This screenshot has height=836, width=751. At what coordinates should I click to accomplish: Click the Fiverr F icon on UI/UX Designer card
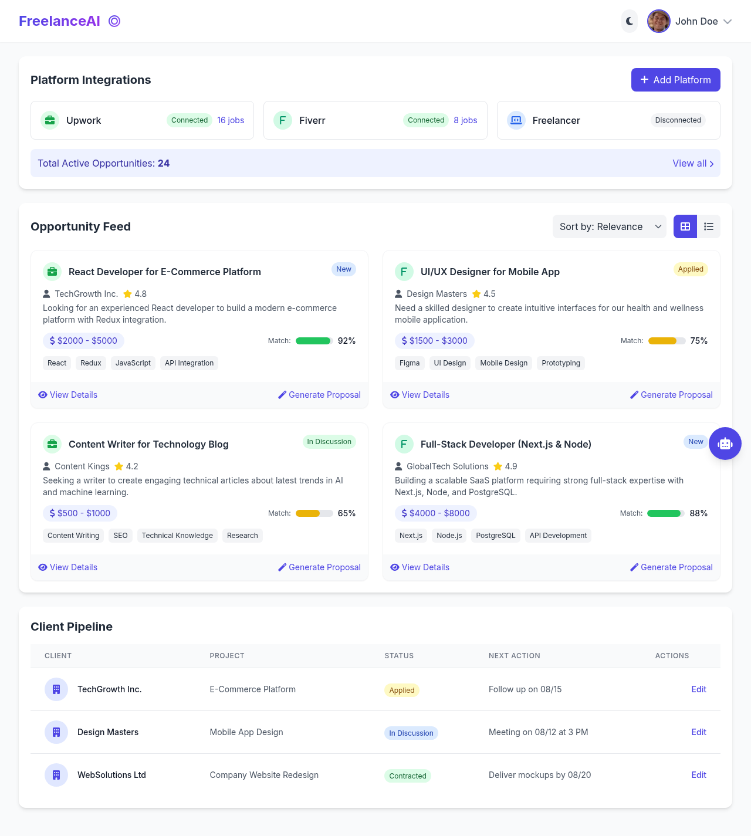tap(404, 272)
